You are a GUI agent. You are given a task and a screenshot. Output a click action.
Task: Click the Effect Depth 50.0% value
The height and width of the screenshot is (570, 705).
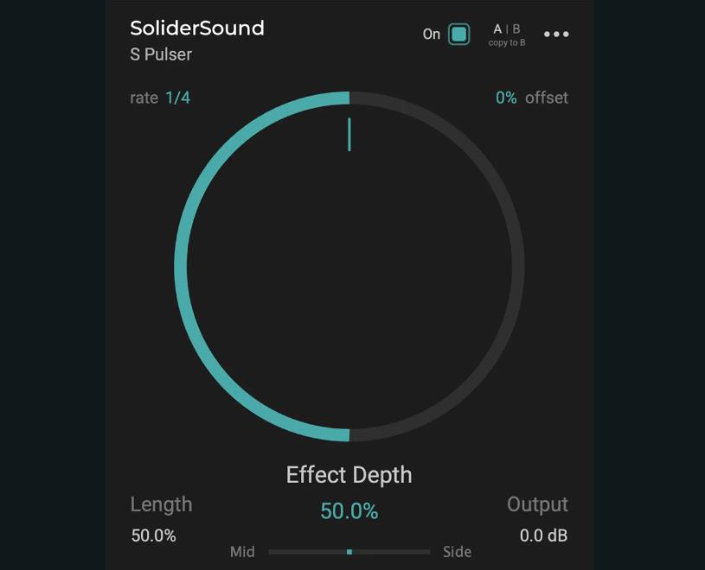349,511
